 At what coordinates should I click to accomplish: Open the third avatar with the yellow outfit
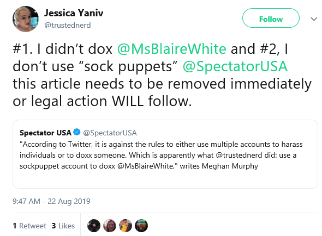pos(126,226)
